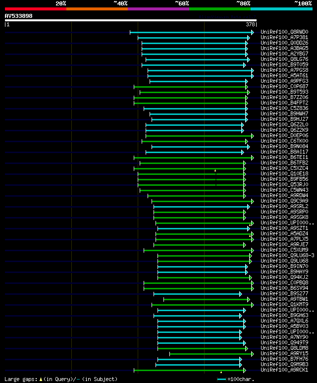Image resolution: width=317 pixels, height=383 pixels.
Task: Select the UniRef100_A9TBW1 label
Action: click(x=284, y=299)
